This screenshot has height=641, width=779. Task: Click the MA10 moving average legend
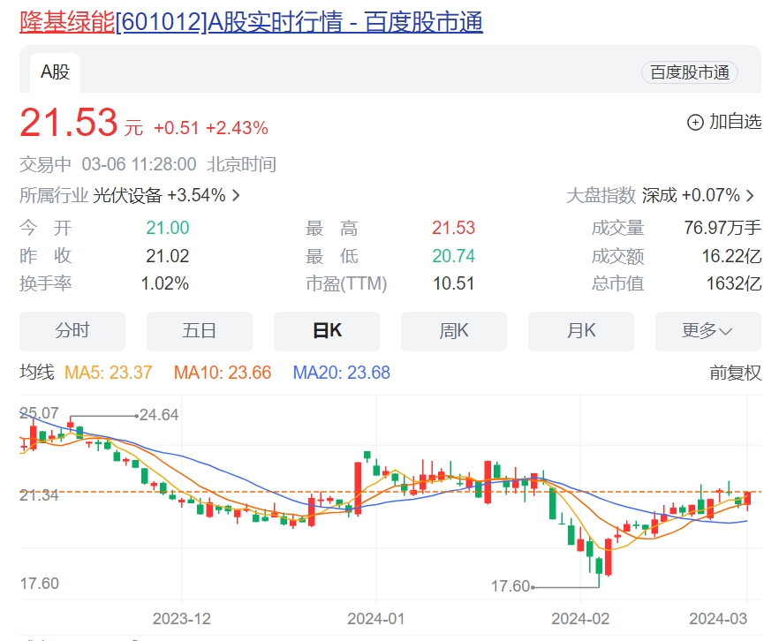point(223,373)
